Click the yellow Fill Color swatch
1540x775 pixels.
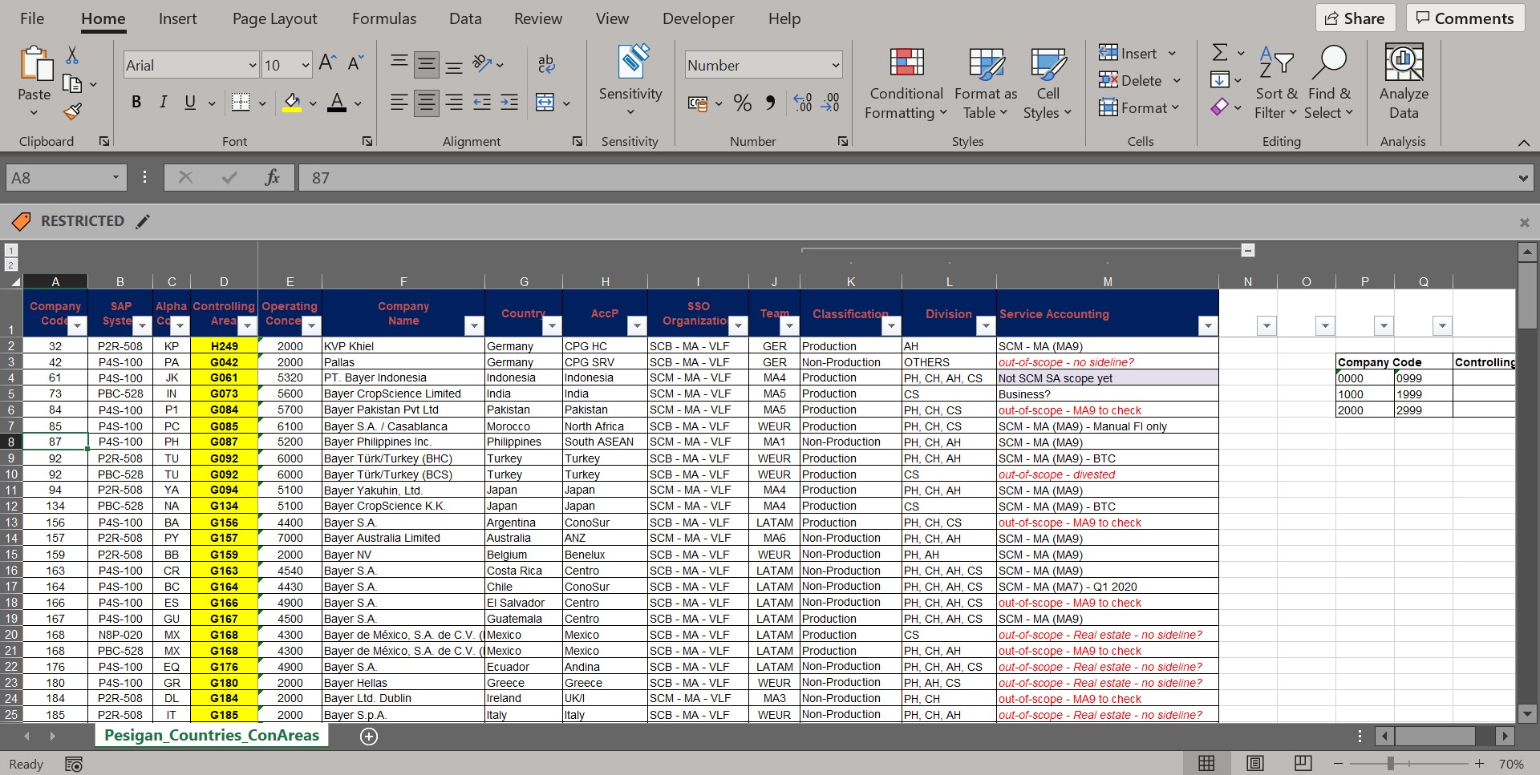click(x=292, y=103)
